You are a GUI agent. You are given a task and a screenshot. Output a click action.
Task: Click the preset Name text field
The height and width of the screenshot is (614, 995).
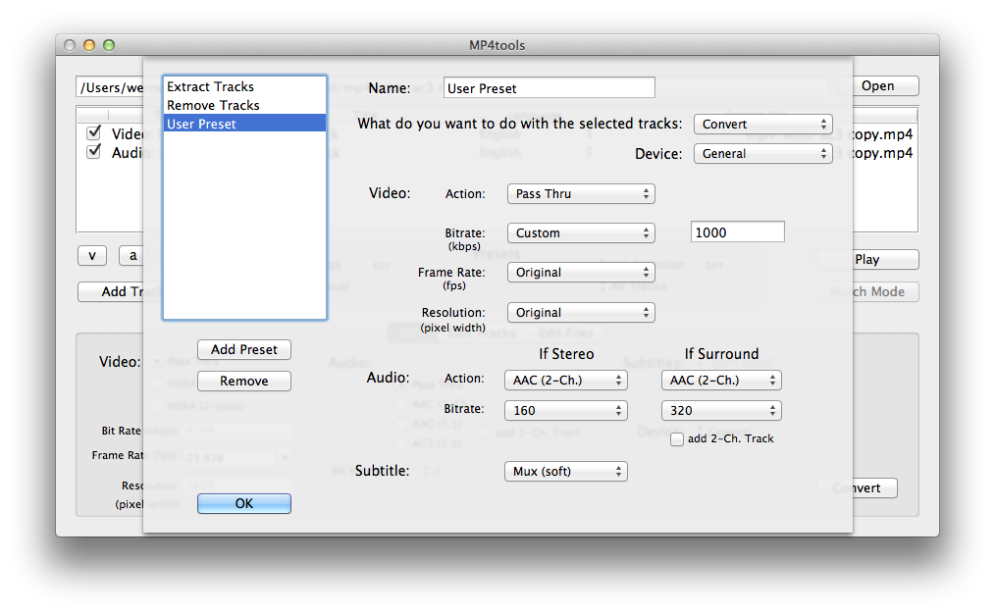click(549, 88)
